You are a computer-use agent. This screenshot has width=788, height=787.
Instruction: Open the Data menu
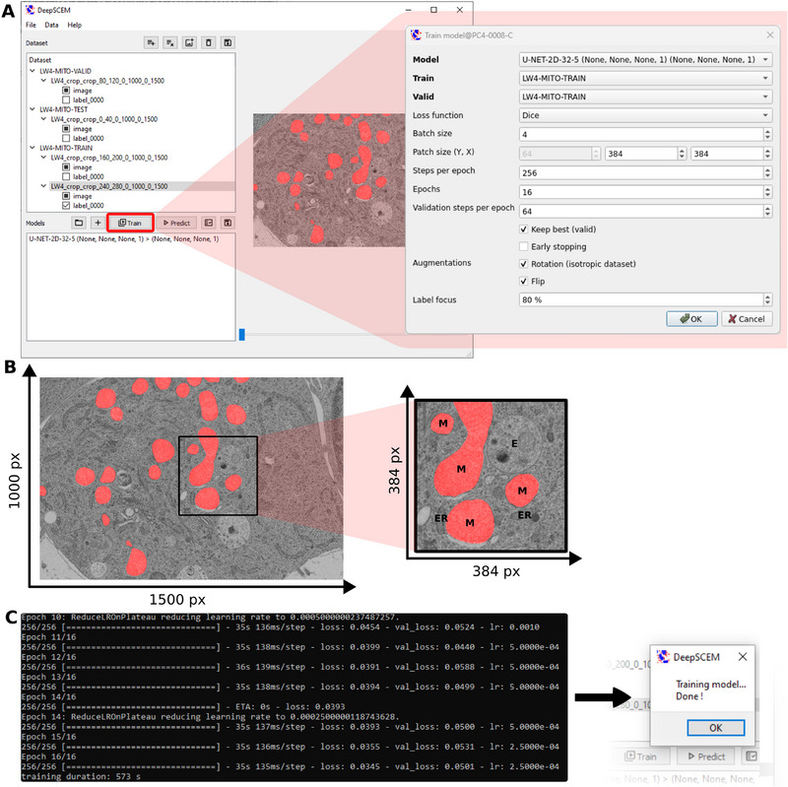click(51, 24)
